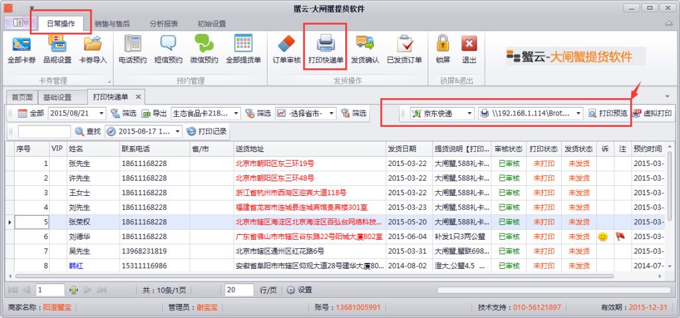Viewport: 680px width, 318px height.
Task: Open the date 2015/08/21 dropdown
Action: pyautogui.click(x=102, y=114)
